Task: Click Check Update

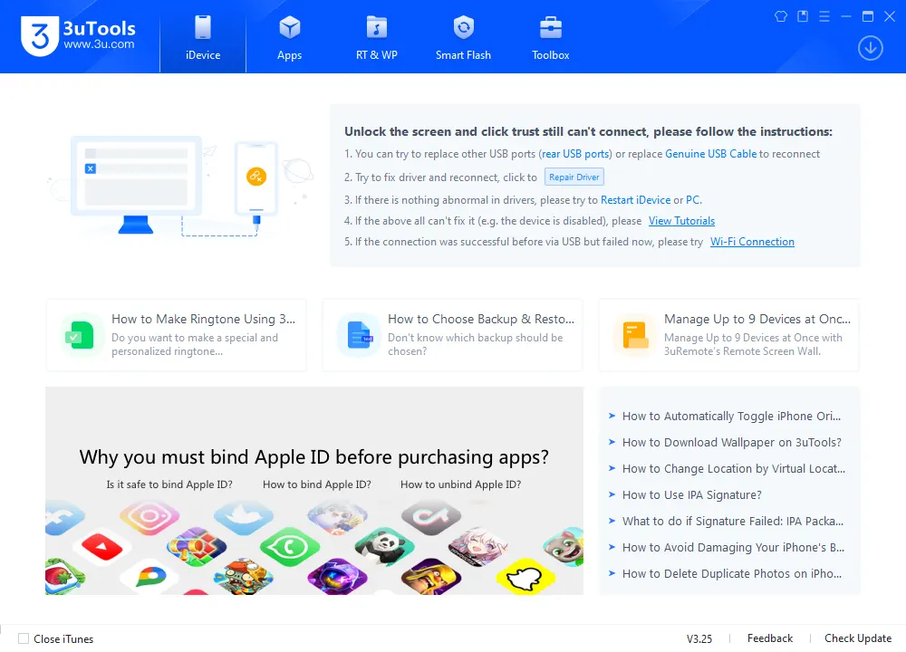Action: pyautogui.click(x=856, y=638)
